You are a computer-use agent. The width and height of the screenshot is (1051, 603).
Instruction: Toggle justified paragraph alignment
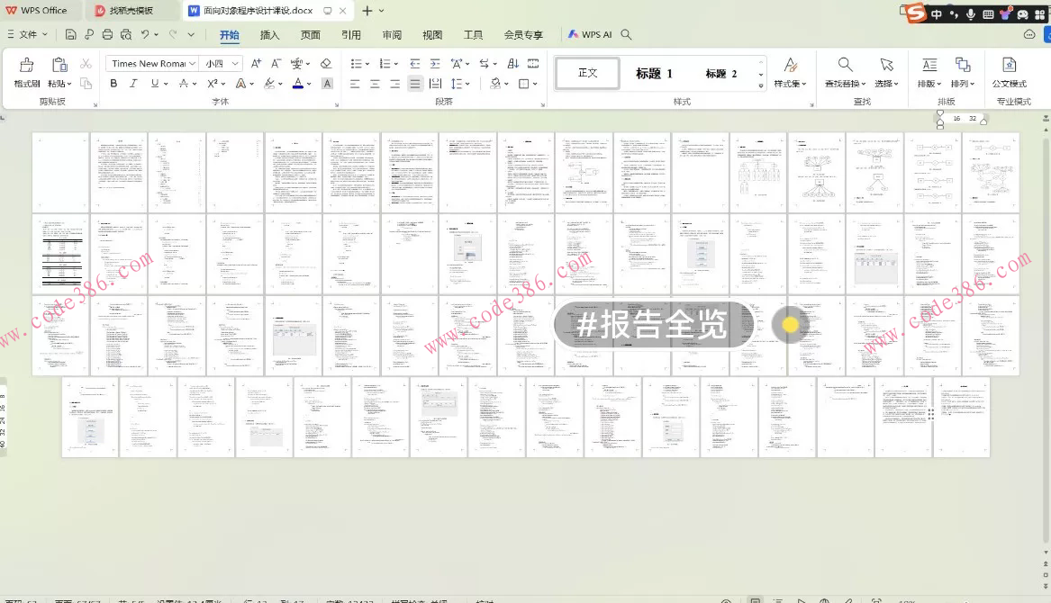click(x=414, y=84)
